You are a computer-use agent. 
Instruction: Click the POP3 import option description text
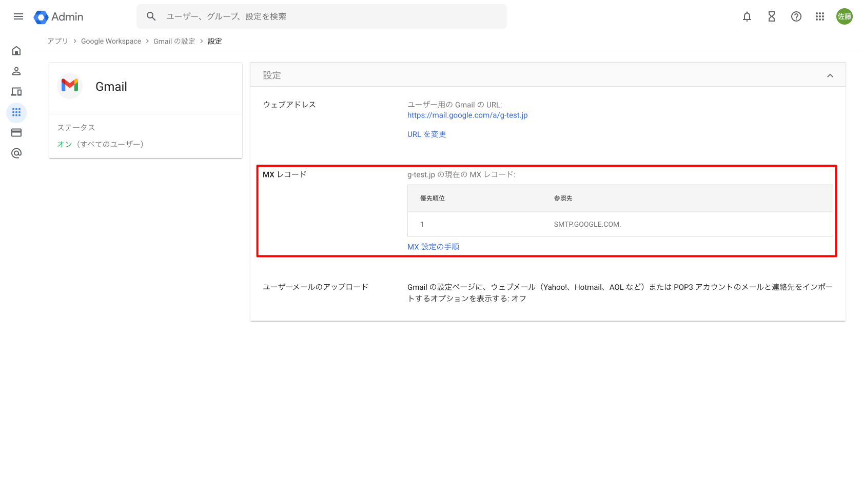click(x=620, y=292)
